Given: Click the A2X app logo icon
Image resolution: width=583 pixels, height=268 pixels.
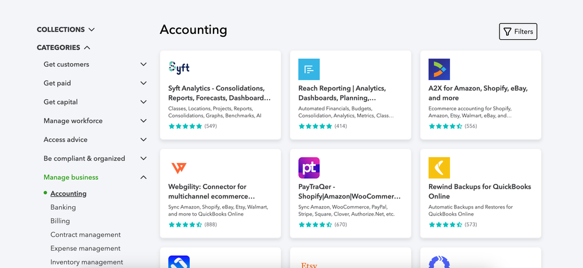Looking at the screenshot, I should coord(439,69).
